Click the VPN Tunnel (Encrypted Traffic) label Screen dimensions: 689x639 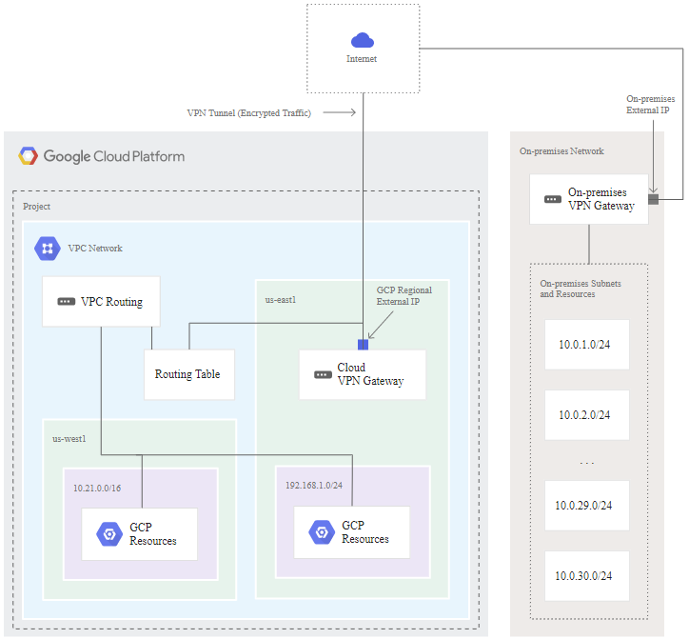(x=249, y=113)
